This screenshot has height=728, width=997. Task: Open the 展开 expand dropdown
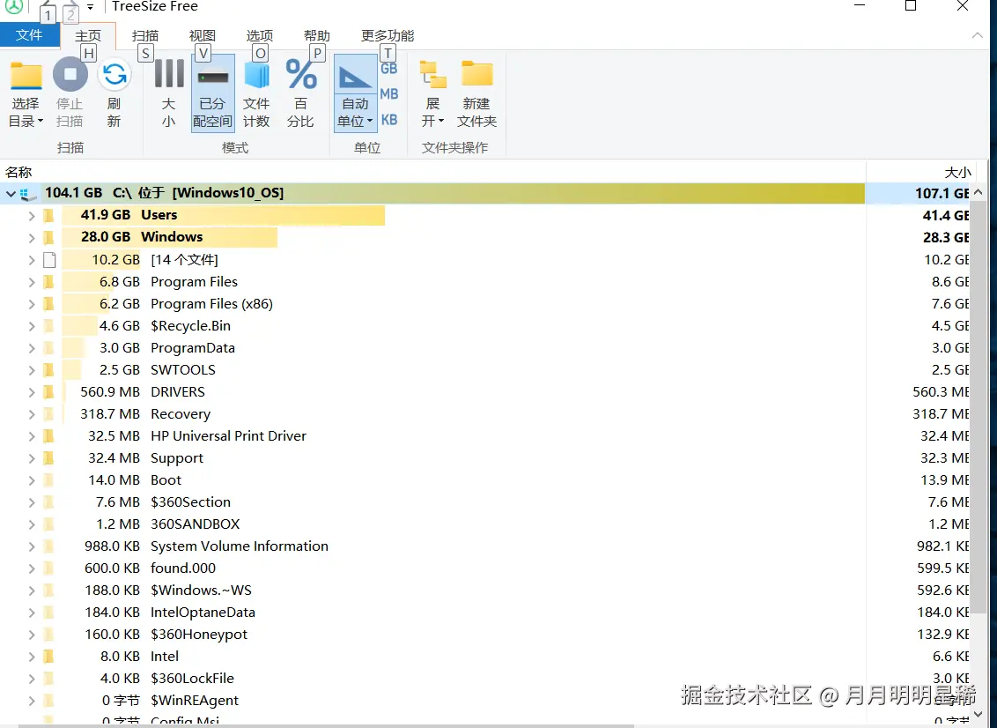[433, 93]
